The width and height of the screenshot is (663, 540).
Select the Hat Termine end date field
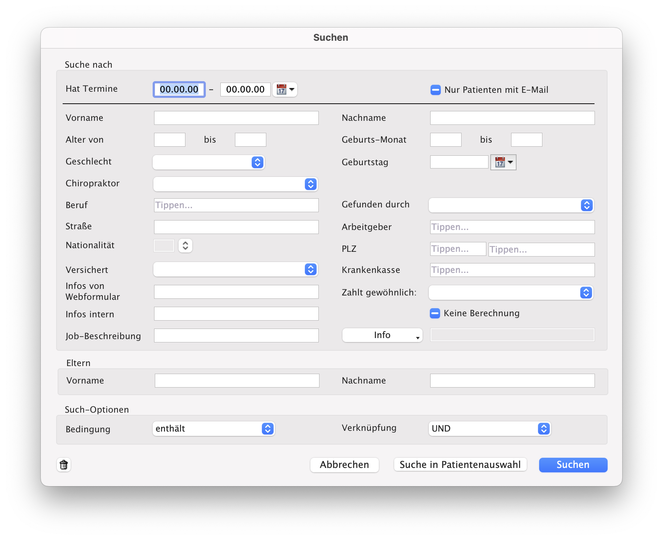coord(245,90)
